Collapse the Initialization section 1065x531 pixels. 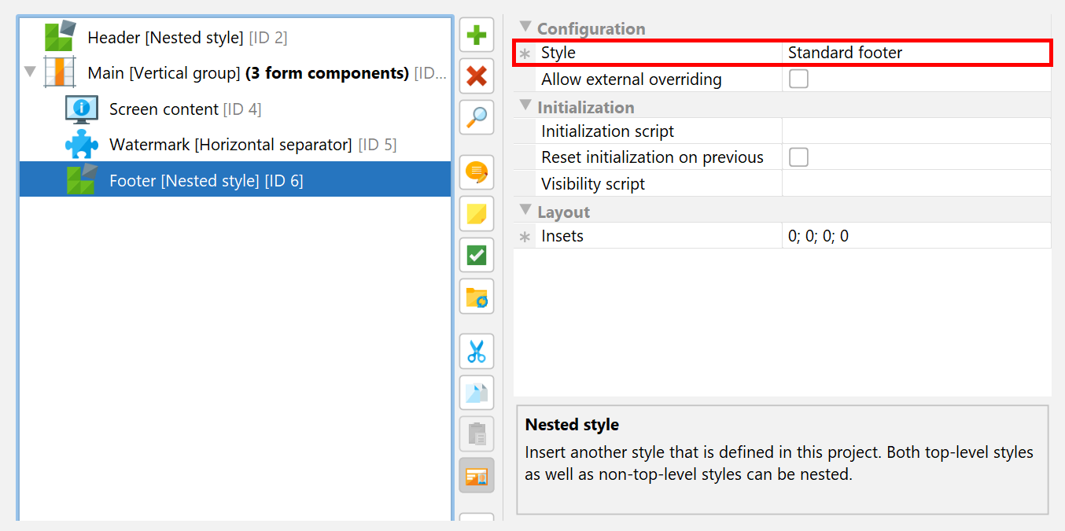pyautogui.click(x=525, y=106)
